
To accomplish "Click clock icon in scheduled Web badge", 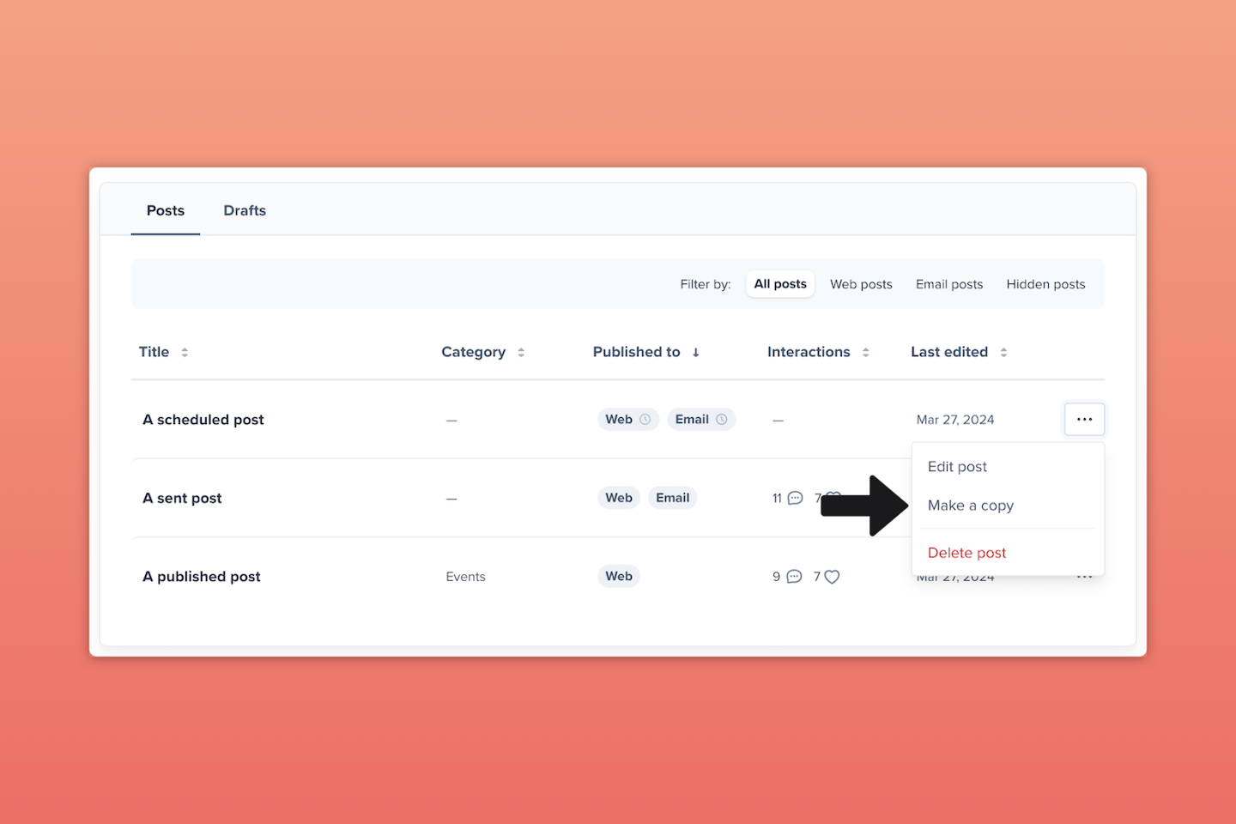I will coord(645,420).
